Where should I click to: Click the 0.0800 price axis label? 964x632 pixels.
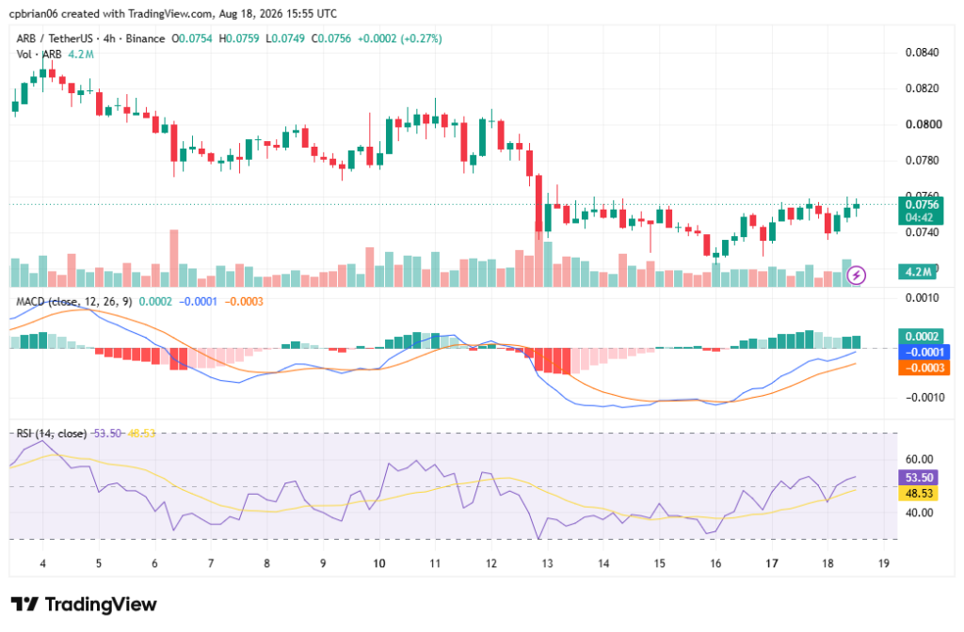tap(924, 125)
